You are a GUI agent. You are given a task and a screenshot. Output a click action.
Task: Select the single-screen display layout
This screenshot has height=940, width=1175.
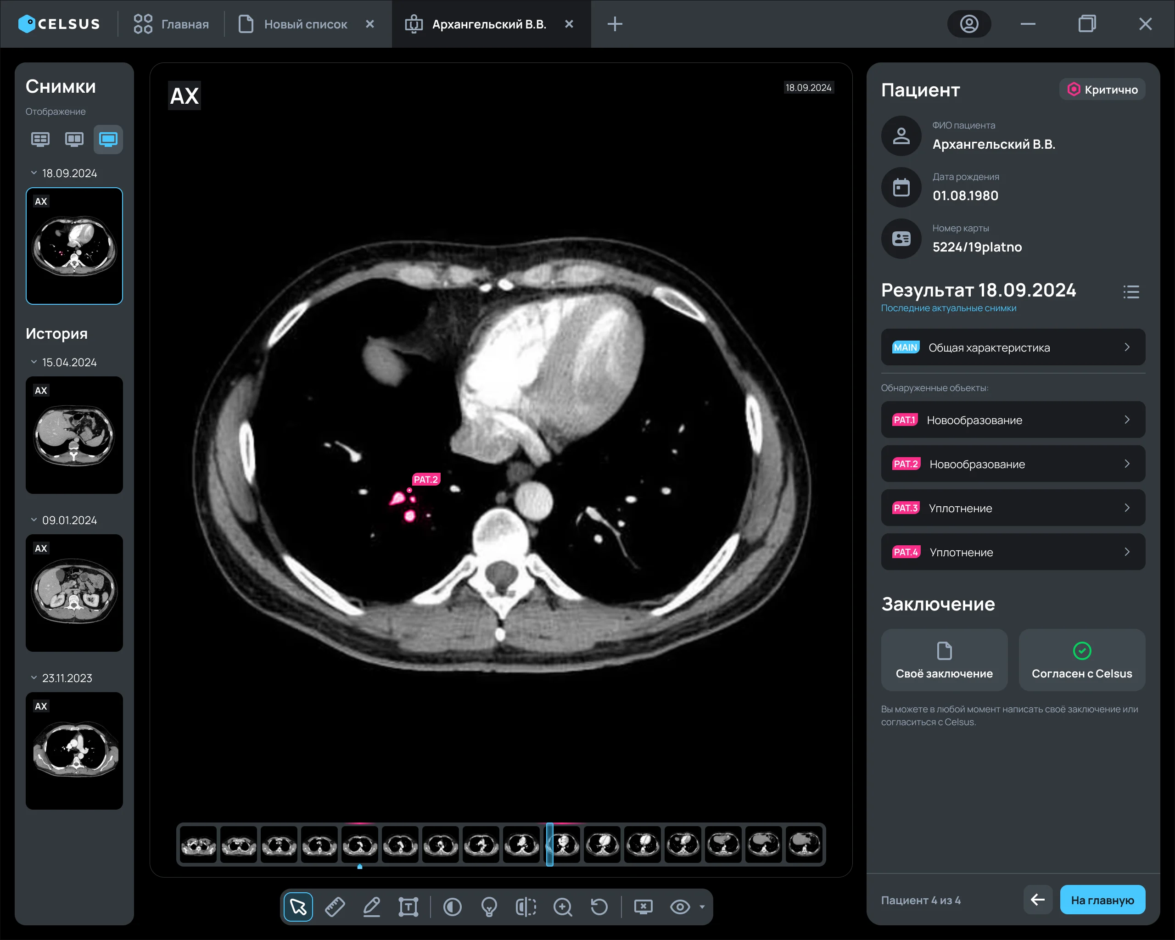[108, 140]
